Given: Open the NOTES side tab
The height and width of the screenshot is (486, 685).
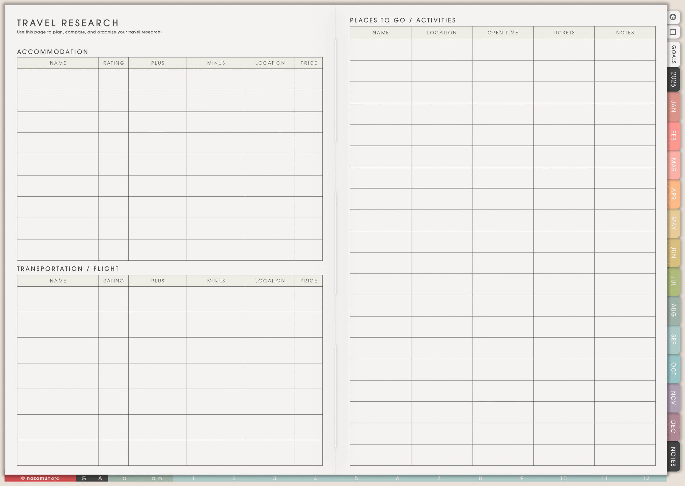Looking at the screenshot, I should point(673,456).
